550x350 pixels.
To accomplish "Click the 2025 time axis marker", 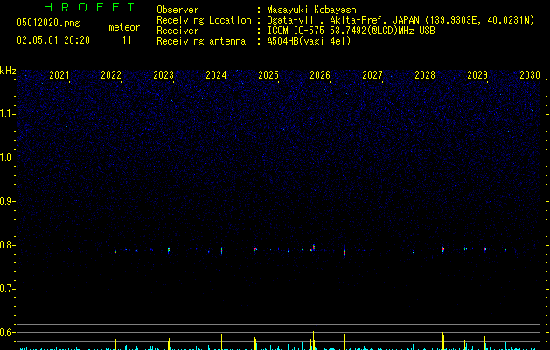I will [268, 75].
